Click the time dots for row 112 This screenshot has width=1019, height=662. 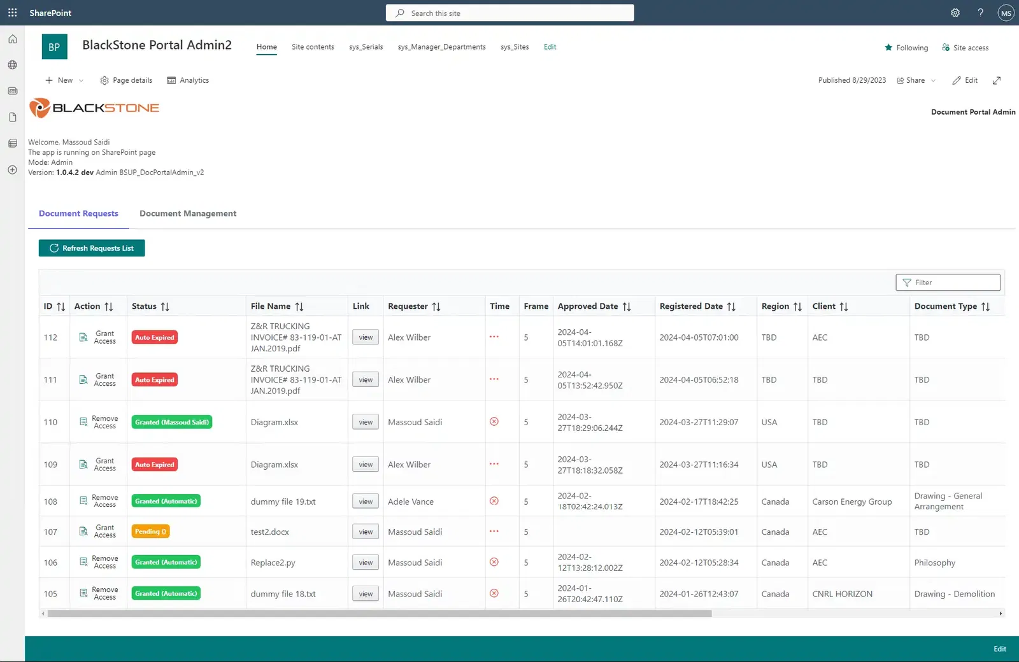pos(494,337)
